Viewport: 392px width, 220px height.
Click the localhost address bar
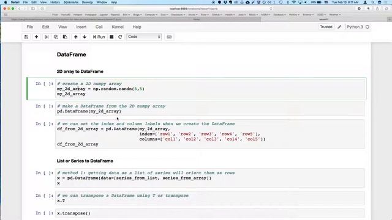[194, 9]
